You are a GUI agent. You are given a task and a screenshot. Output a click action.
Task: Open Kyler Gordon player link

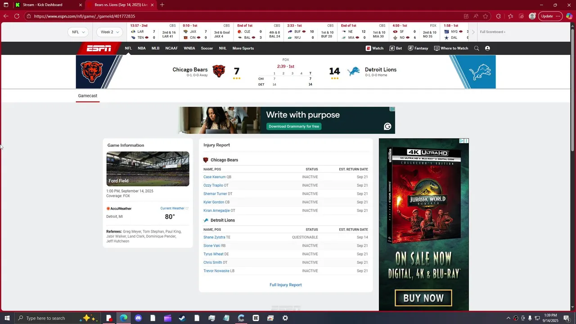pos(214,202)
